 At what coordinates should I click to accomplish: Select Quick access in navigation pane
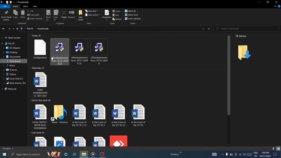pos(14,38)
